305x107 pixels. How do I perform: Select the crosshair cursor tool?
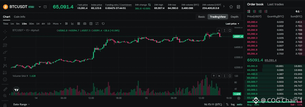(x=5, y=32)
